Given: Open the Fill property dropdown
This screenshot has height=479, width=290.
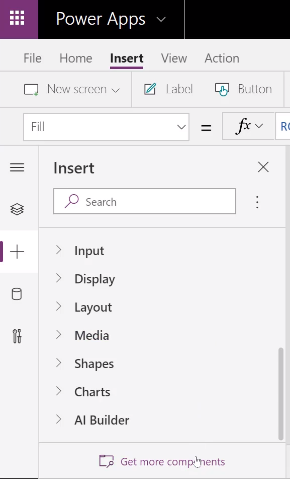Looking at the screenshot, I should 107,127.
